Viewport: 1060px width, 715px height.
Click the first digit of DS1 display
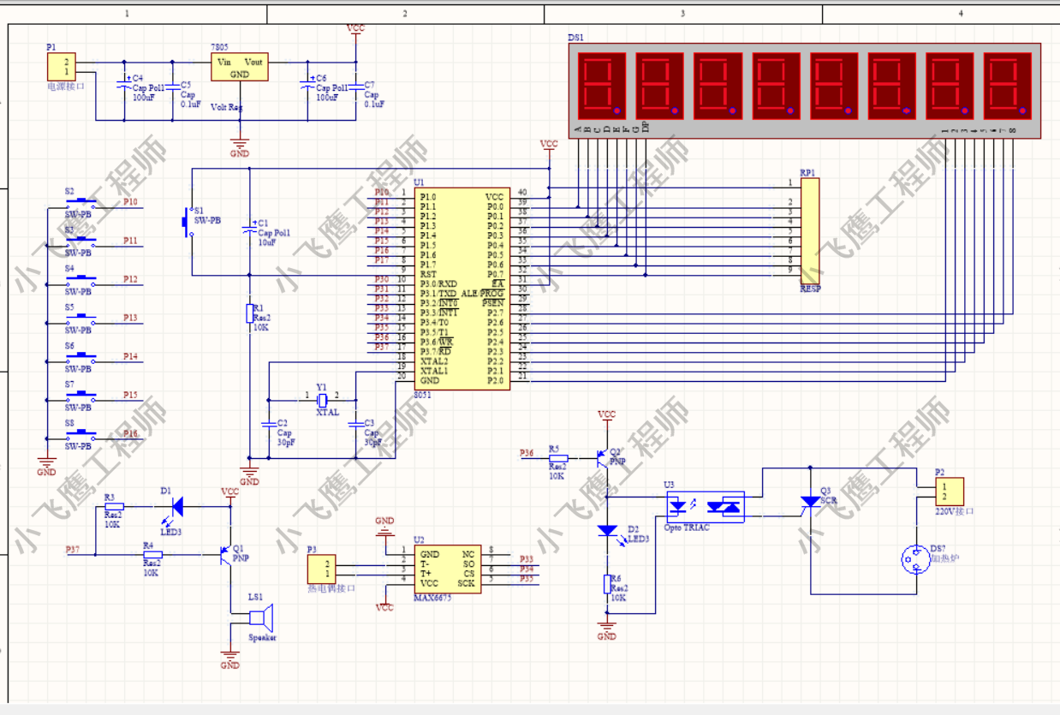pos(600,86)
